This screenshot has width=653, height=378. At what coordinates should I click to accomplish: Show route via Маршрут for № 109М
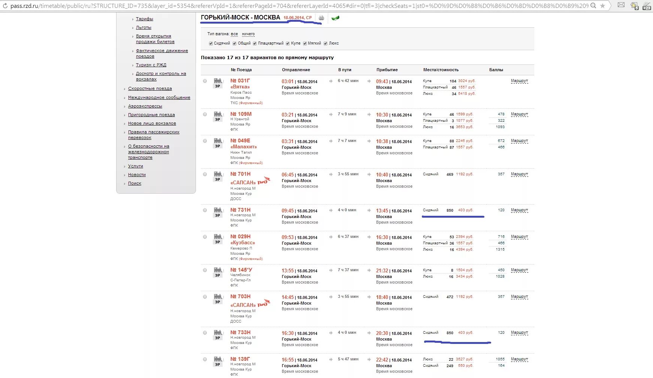[x=519, y=114]
